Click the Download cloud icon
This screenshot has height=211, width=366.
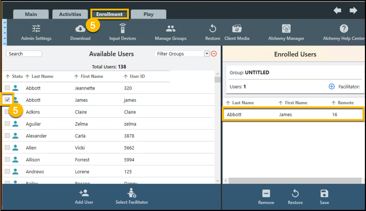coord(80,29)
